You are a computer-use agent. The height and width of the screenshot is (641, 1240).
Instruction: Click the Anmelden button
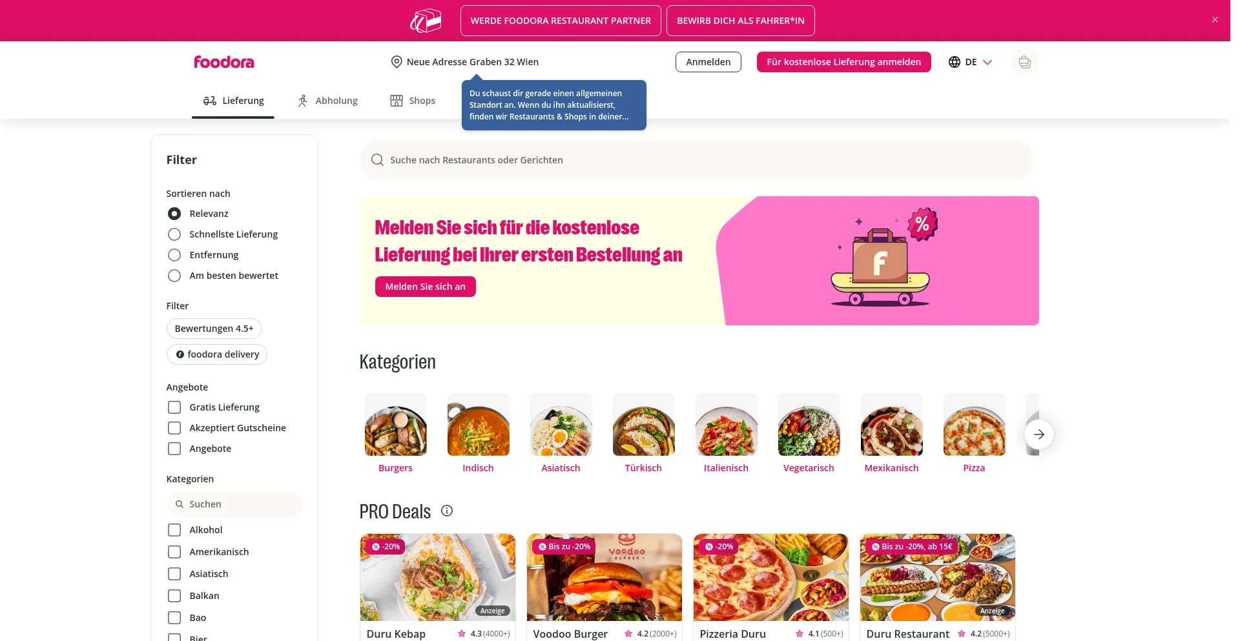click(x=708, y=62)
